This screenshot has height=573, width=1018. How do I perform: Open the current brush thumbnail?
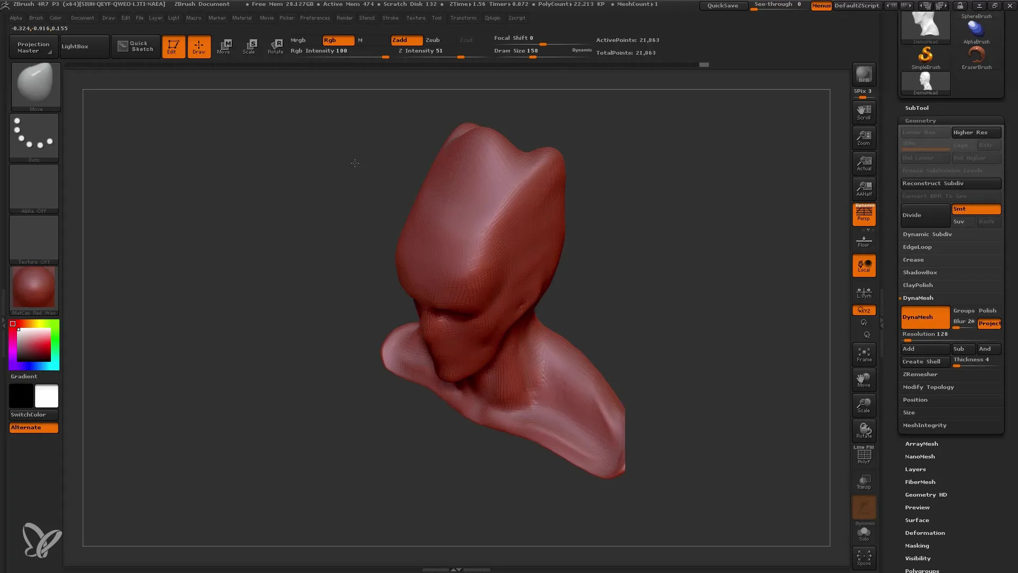click(36, 86)
